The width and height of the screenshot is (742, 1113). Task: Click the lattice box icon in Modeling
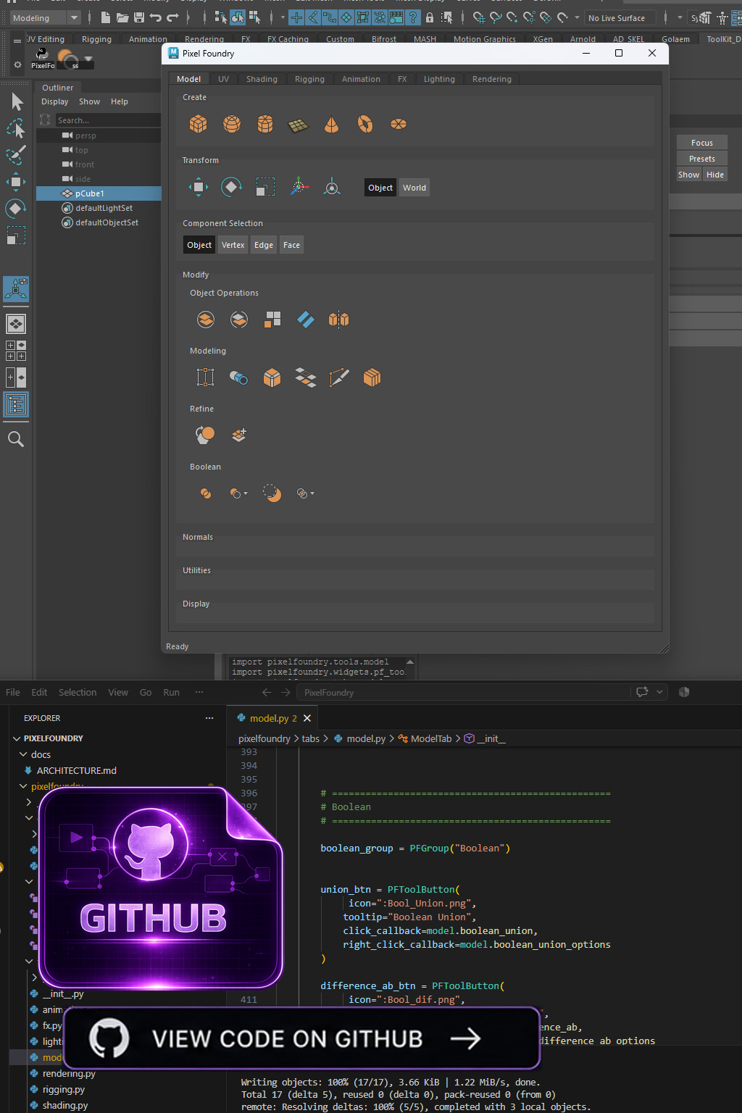click(x=206, y=378)
